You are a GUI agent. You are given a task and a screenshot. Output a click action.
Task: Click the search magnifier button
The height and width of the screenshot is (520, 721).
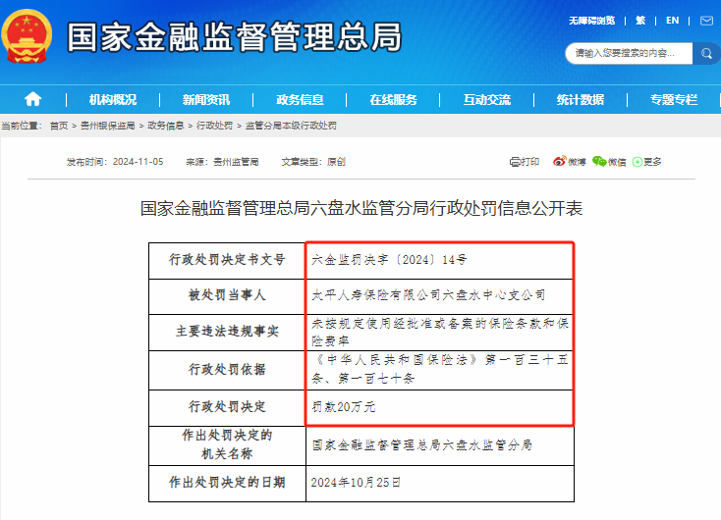coord(706,54)
